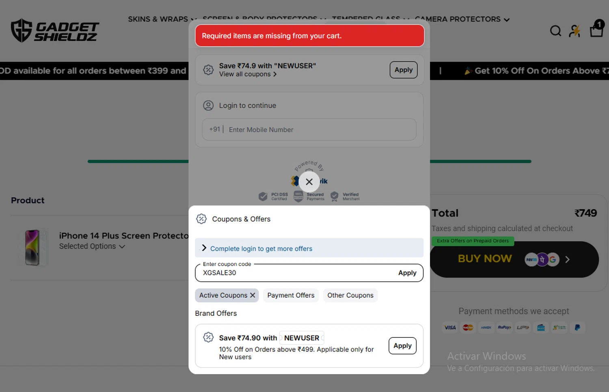The image size is (609, 392).
Task: Expand CAMERA PROTECTORS menu
Action: (x=462, y=19)
